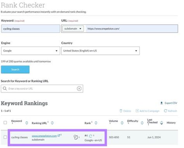184x148 pixels.
Task: Click the SERP analysis icon in the row
Action: pos(75,137)
